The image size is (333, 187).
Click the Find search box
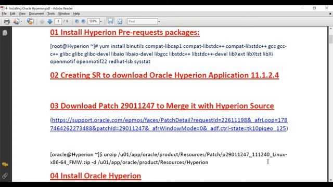[143, 21]
